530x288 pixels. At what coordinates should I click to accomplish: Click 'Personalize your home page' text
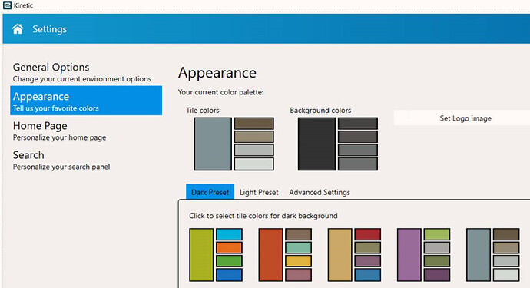59,137
